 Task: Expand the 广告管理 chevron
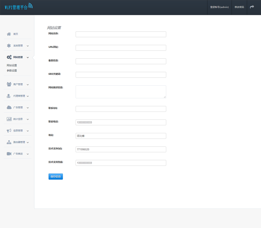pyautogui.click(x=28, y=108)
